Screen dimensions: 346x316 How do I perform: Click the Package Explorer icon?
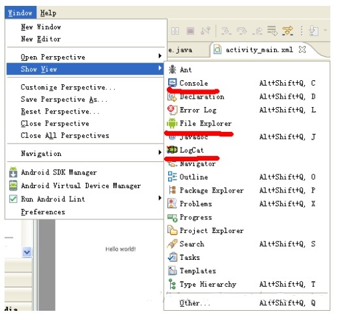click(x=172, y=190)
